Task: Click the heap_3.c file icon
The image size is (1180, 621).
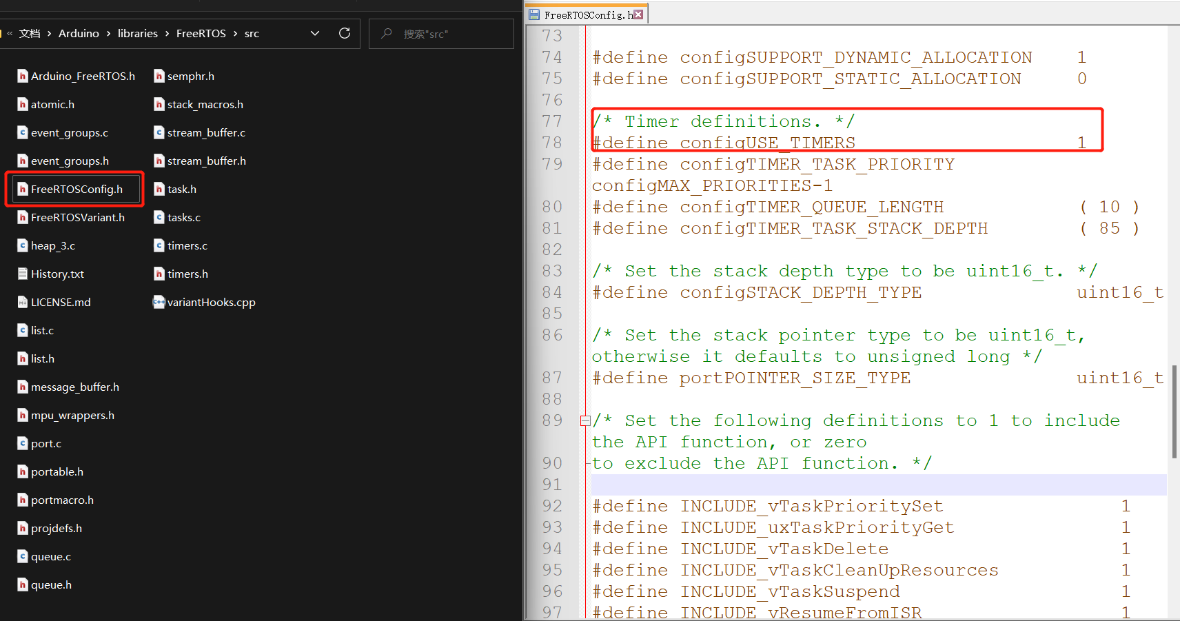Action: tap(23, 245)
